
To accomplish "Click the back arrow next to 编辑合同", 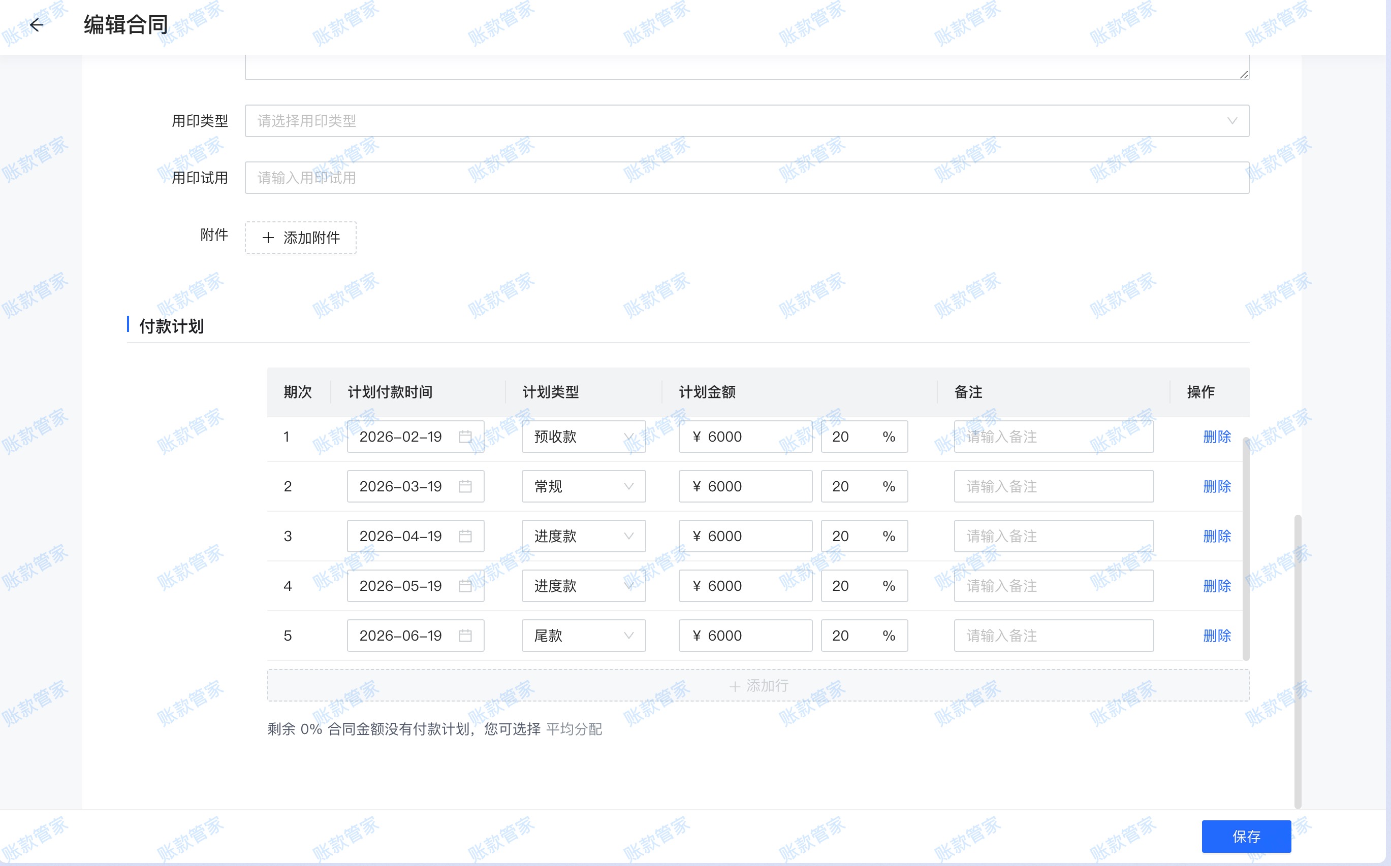I will coord(37,25).
